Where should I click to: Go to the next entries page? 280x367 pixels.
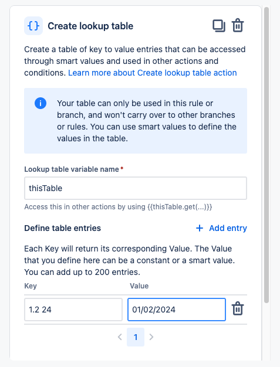click(x=151, y=337)
